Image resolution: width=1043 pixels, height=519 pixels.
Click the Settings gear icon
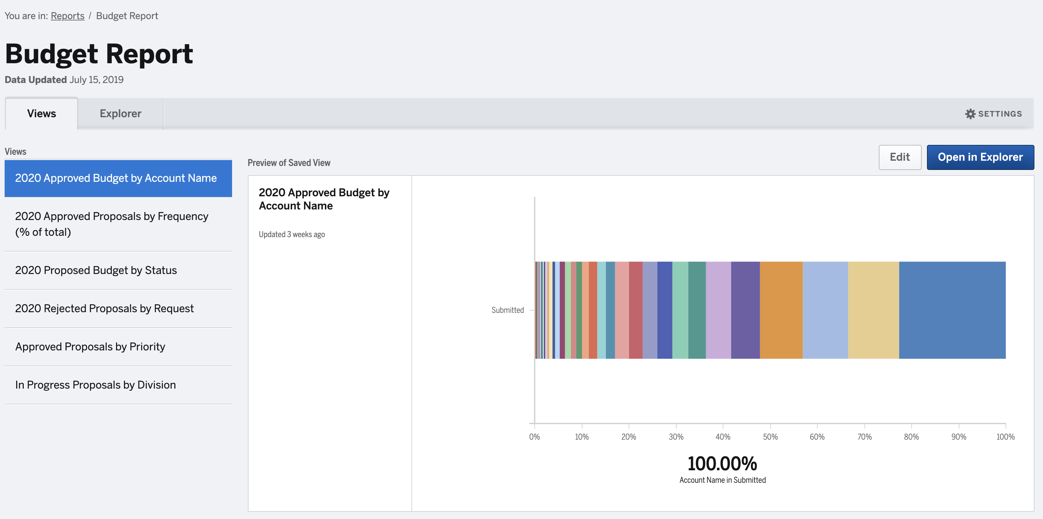click(x=970, y=114)
